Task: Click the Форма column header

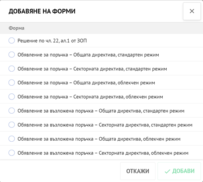Action: pyautogui.click(x=16, y=28)
